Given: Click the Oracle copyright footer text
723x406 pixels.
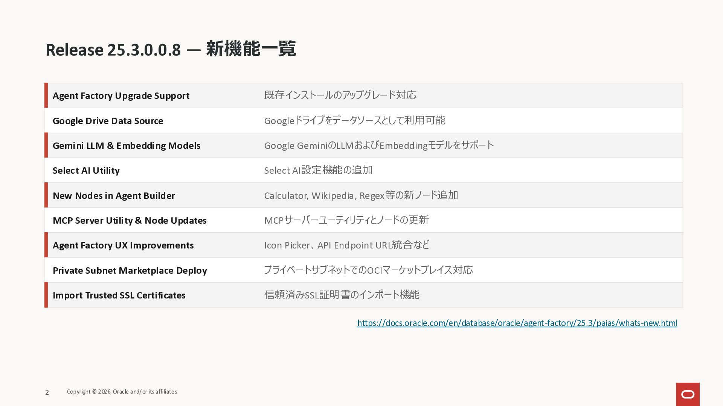Looking at the screenshot, I should [122, 392].
